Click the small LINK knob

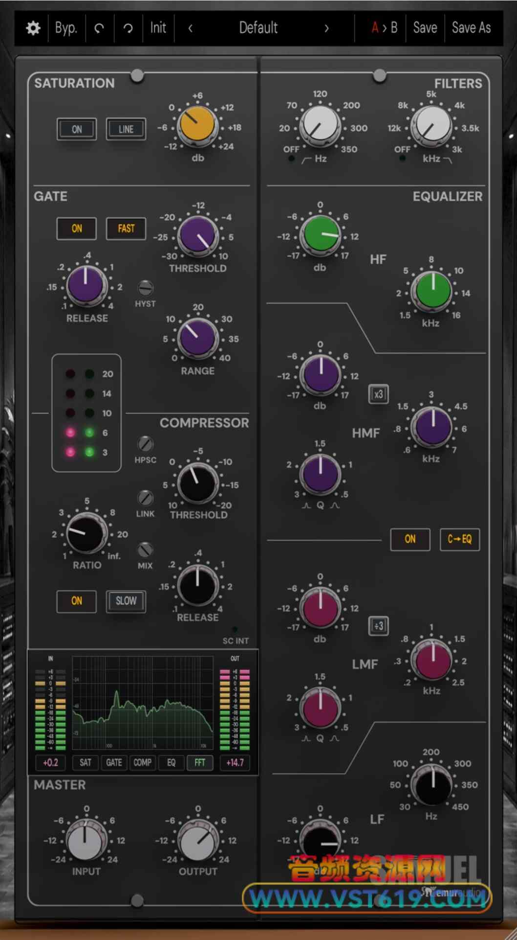(145, 498)
